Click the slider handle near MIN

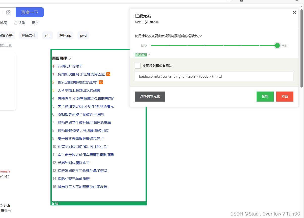pos(277,46)
